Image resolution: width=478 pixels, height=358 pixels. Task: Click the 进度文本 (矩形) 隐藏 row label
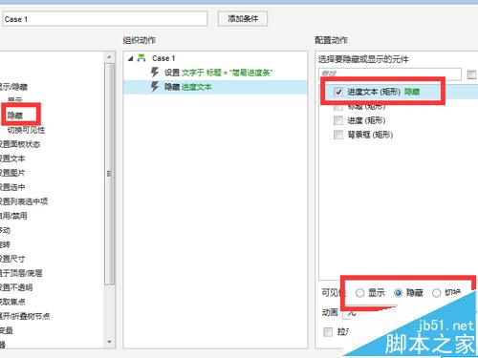tap(383, 92)
